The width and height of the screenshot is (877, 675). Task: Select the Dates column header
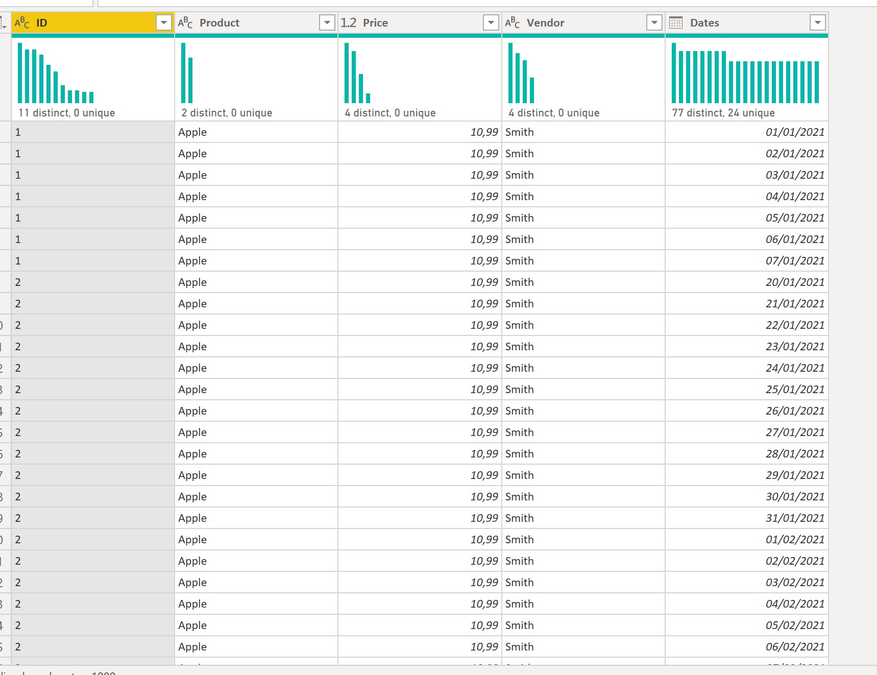tap(747, 22)
